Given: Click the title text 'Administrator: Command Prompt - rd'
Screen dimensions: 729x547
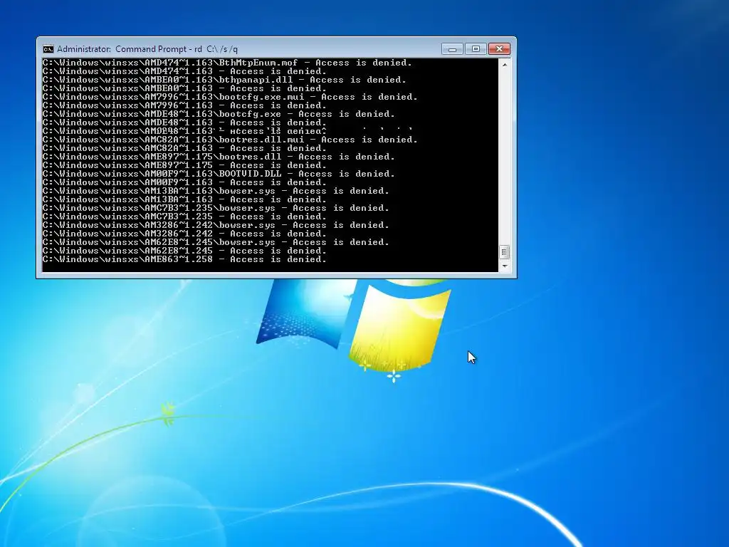Looking at the screenshot, I should (x=130, y=49).
